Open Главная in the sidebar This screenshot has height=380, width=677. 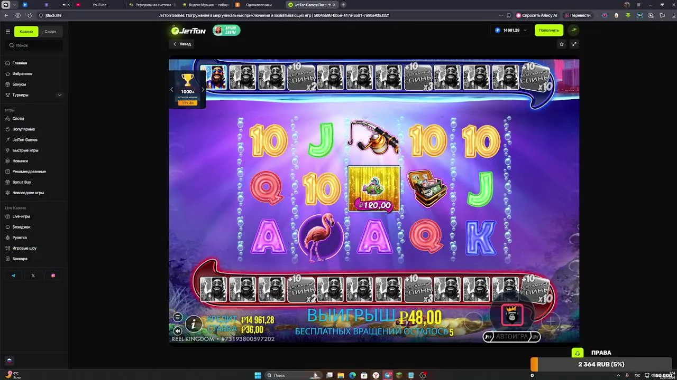coord(20,63)
